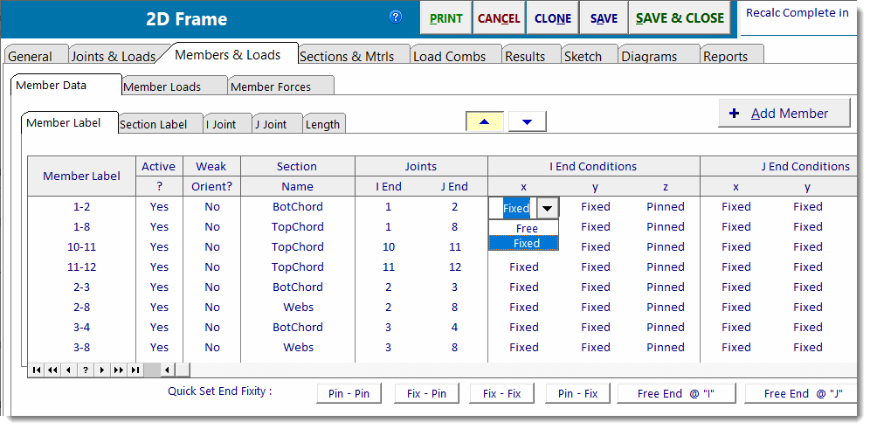Click the blue help question mark icon

396,17
